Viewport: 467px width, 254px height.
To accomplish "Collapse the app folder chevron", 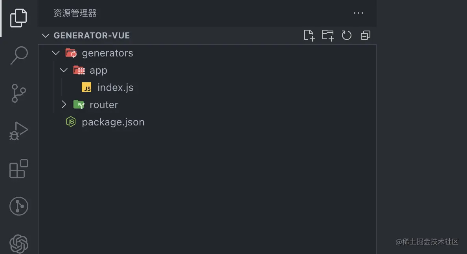I will tap(63, 70).
